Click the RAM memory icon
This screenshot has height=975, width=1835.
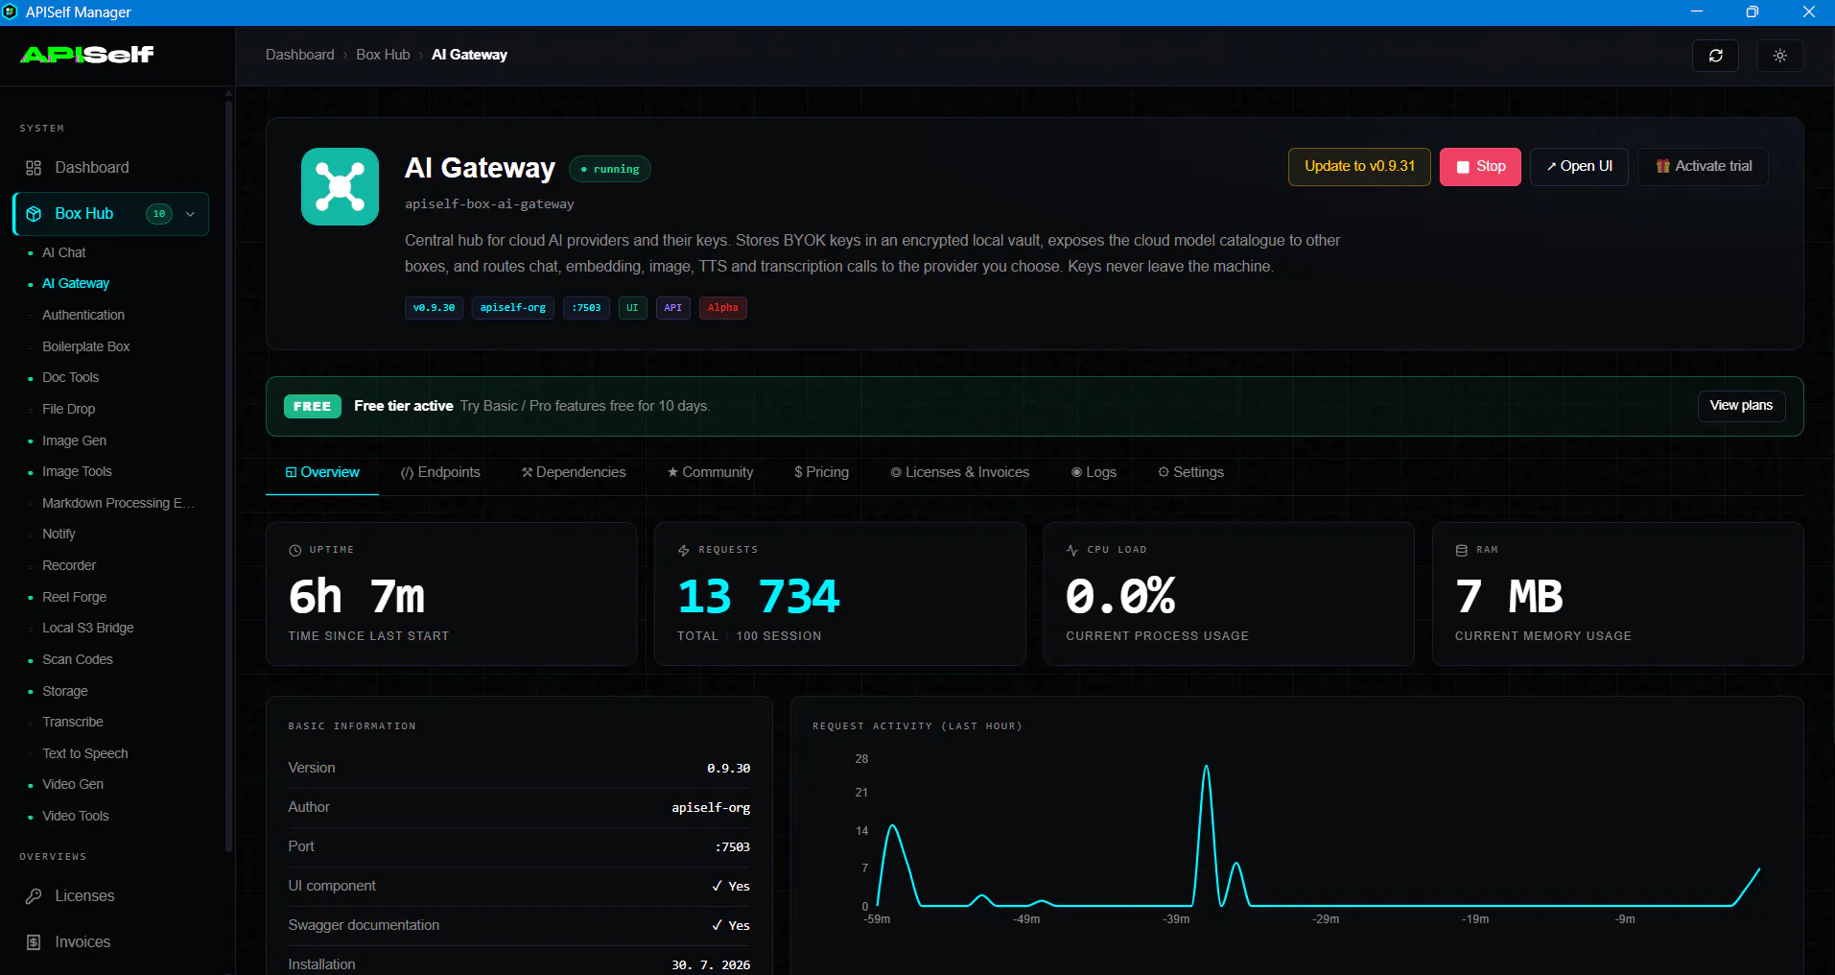pyautogui.click(x=1462, y=550)
